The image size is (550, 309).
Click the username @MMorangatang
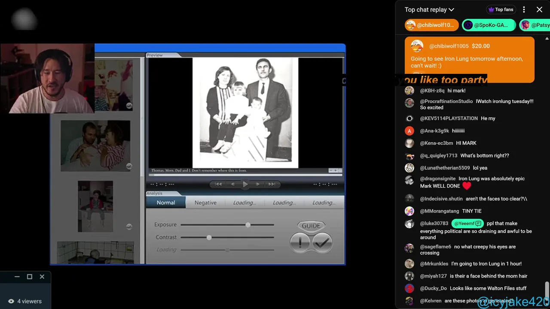click(x=439, y=211)
